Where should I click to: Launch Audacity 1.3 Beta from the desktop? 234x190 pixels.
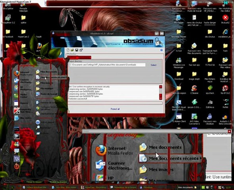[x=225, y=120]
